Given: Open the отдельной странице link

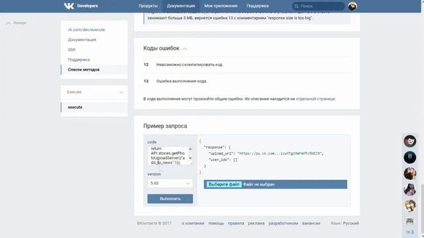Looking at the screenshot, I should 315,99.
